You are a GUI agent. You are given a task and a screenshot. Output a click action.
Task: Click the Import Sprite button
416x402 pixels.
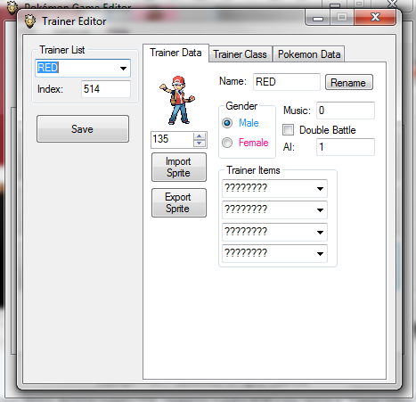click(x=179, y=167)
